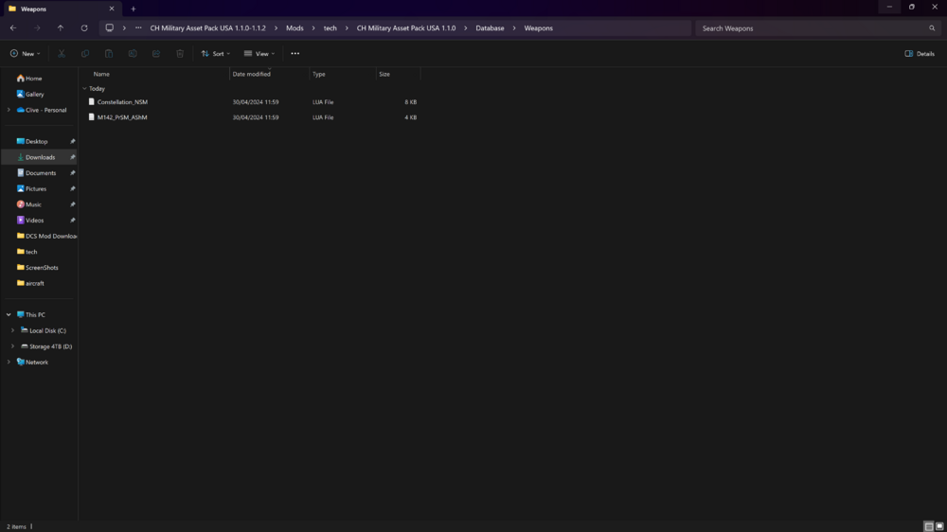Viewport: 947px width, 532px height.
Task: Open the New dropdown menu
Action: (x=26, y=54)
